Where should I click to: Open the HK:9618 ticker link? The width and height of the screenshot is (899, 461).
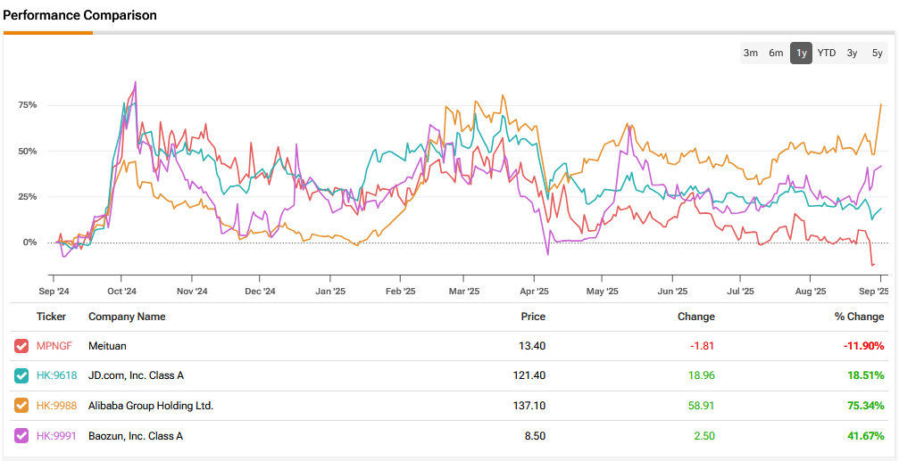[x=56, y=376]
